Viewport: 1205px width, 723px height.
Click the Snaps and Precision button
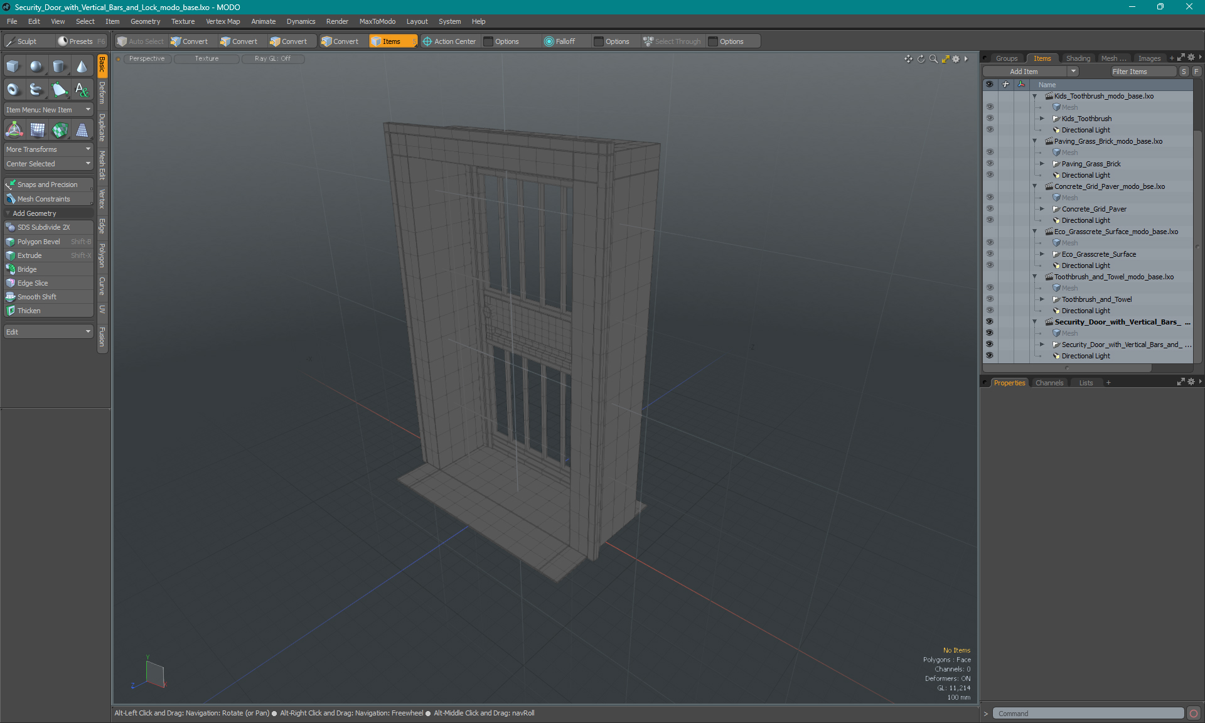(x=46, y=184)
